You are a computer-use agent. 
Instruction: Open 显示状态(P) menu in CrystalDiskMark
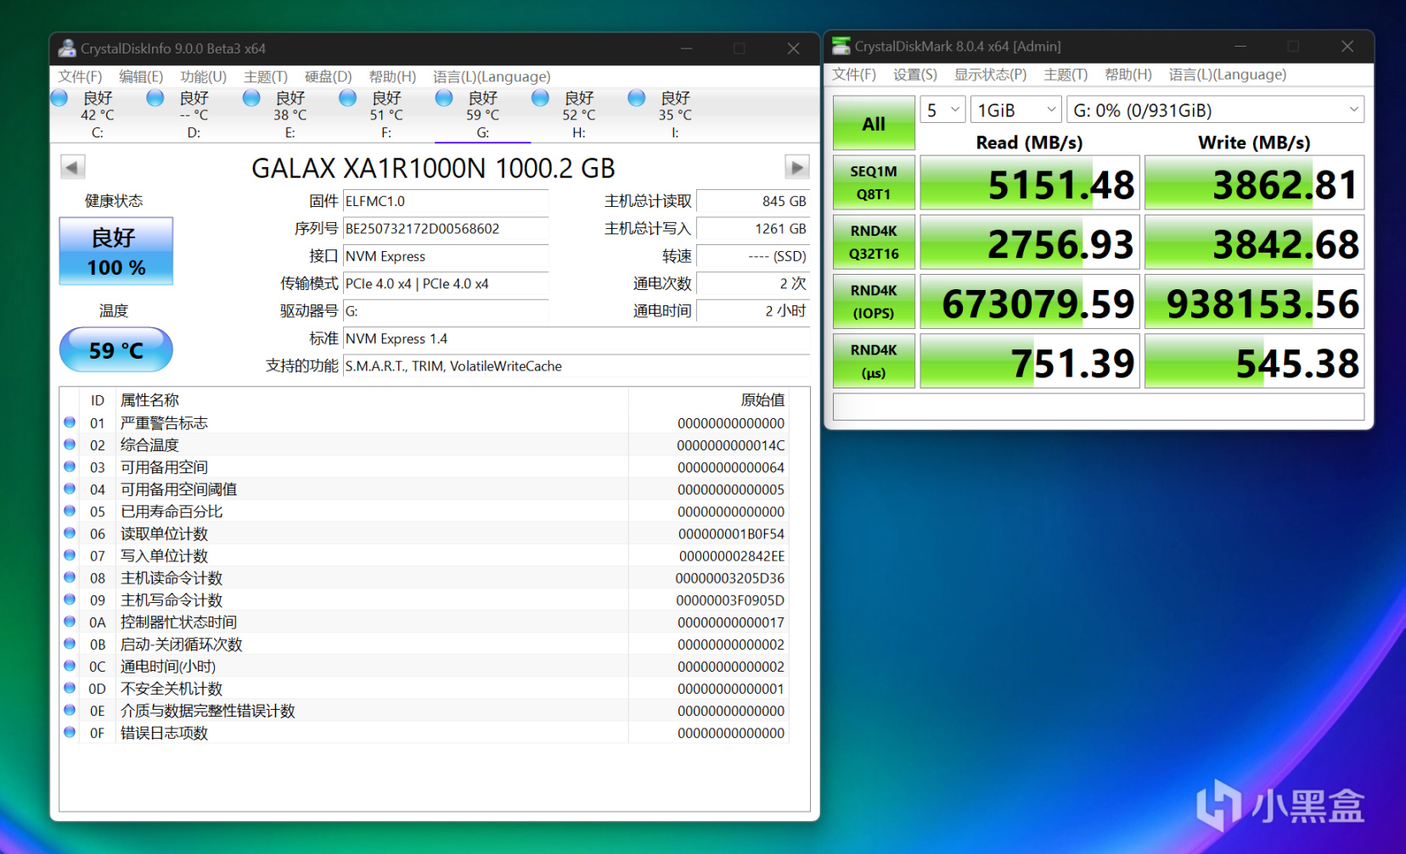990,75
